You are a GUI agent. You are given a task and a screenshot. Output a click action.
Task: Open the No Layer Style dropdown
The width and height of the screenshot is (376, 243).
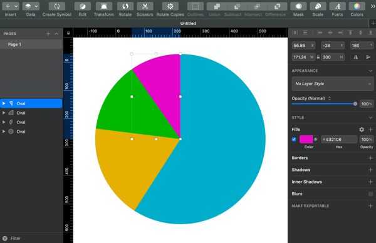tap(333, 84)
